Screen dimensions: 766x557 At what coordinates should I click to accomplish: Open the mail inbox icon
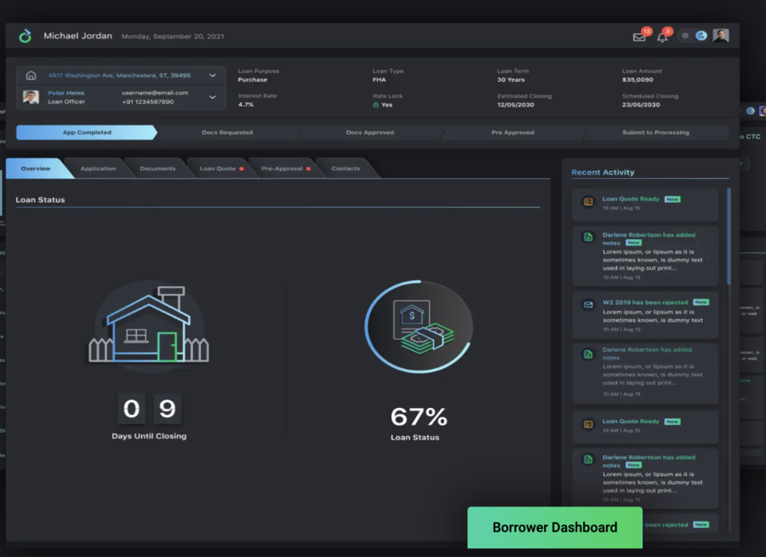(638, 37)
